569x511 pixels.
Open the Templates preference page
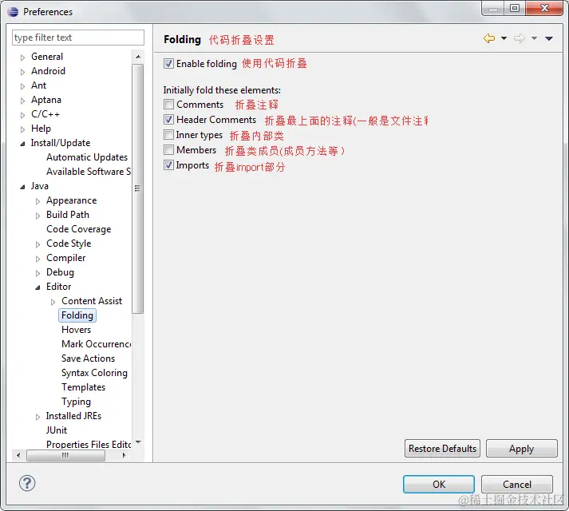pyautogui.click(x=84, y=387)
